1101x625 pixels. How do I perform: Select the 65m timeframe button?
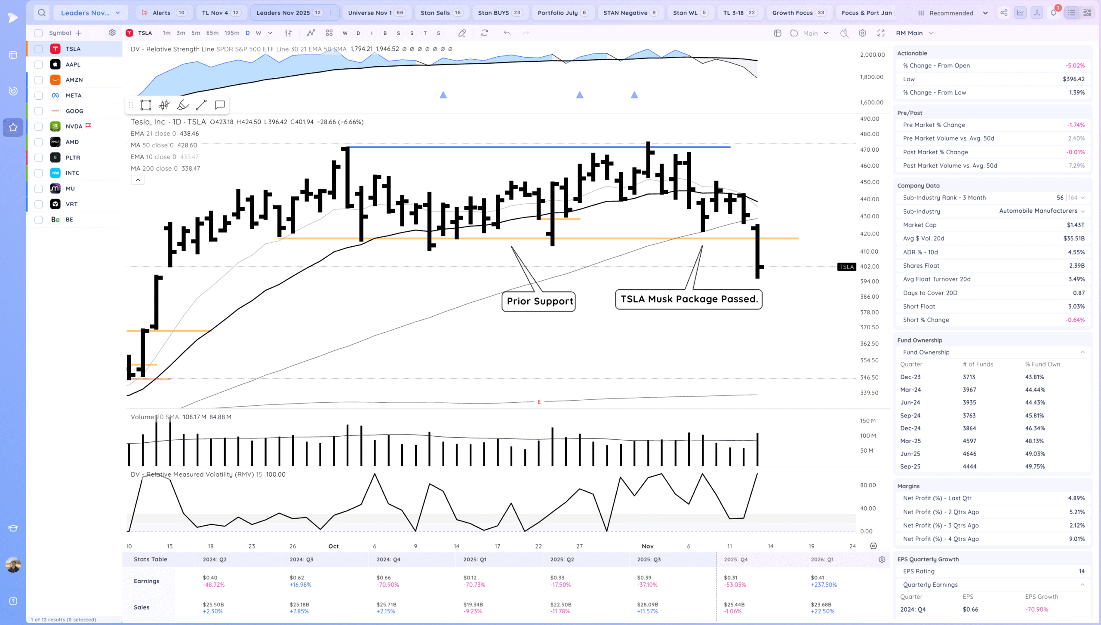pyautogui.click(x=212, y=33)
